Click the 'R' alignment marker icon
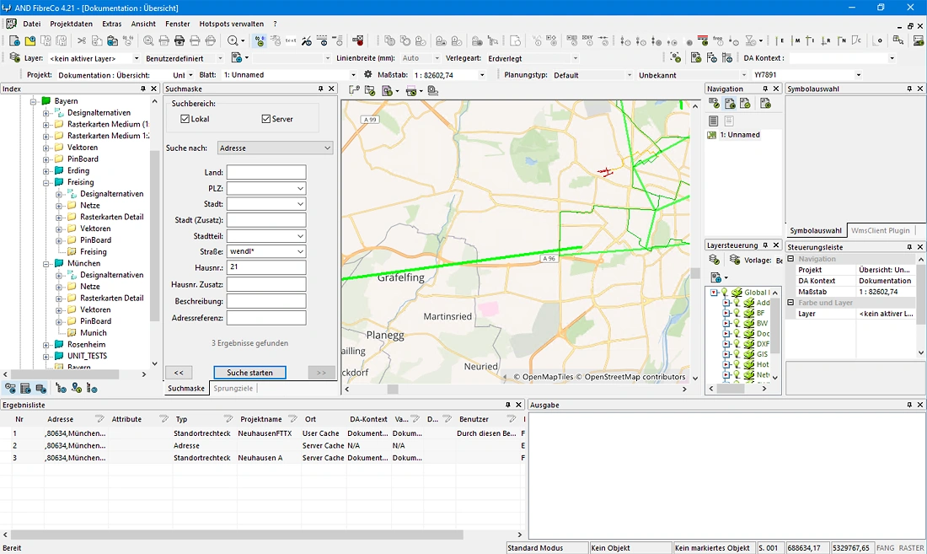The image size is (927, 554). (827, 40)
